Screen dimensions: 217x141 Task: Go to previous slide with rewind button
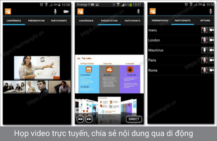pos(80,119)
